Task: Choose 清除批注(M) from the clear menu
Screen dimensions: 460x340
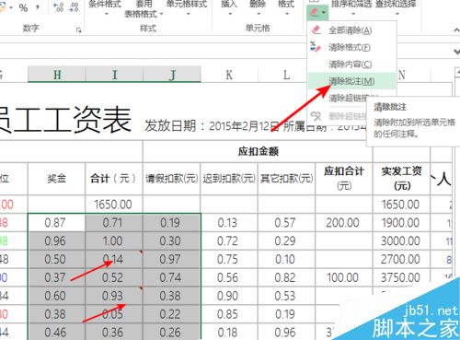Action: pyautogui.click(x=351, y=81)
